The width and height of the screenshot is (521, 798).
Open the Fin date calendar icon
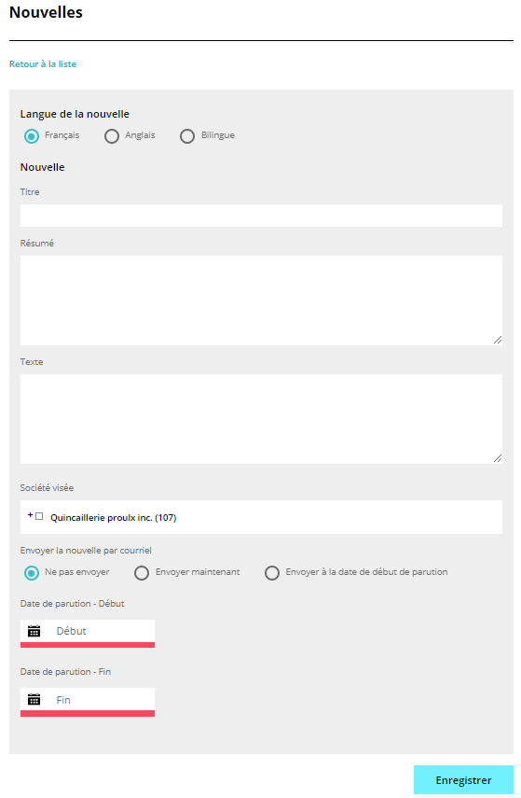[34, 699]
